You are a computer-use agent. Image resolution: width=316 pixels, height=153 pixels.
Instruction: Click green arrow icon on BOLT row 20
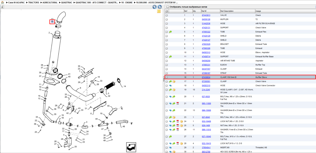[x=174, y=97]
